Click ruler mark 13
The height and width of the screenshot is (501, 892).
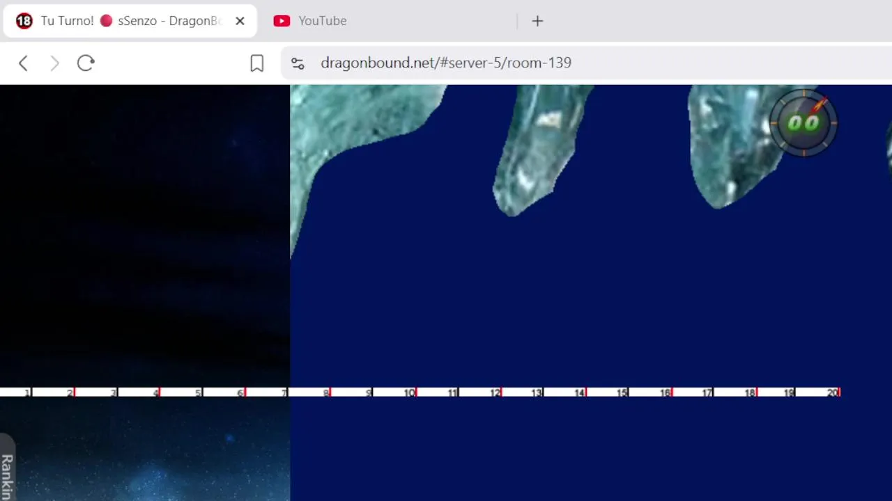click(537, 392)
